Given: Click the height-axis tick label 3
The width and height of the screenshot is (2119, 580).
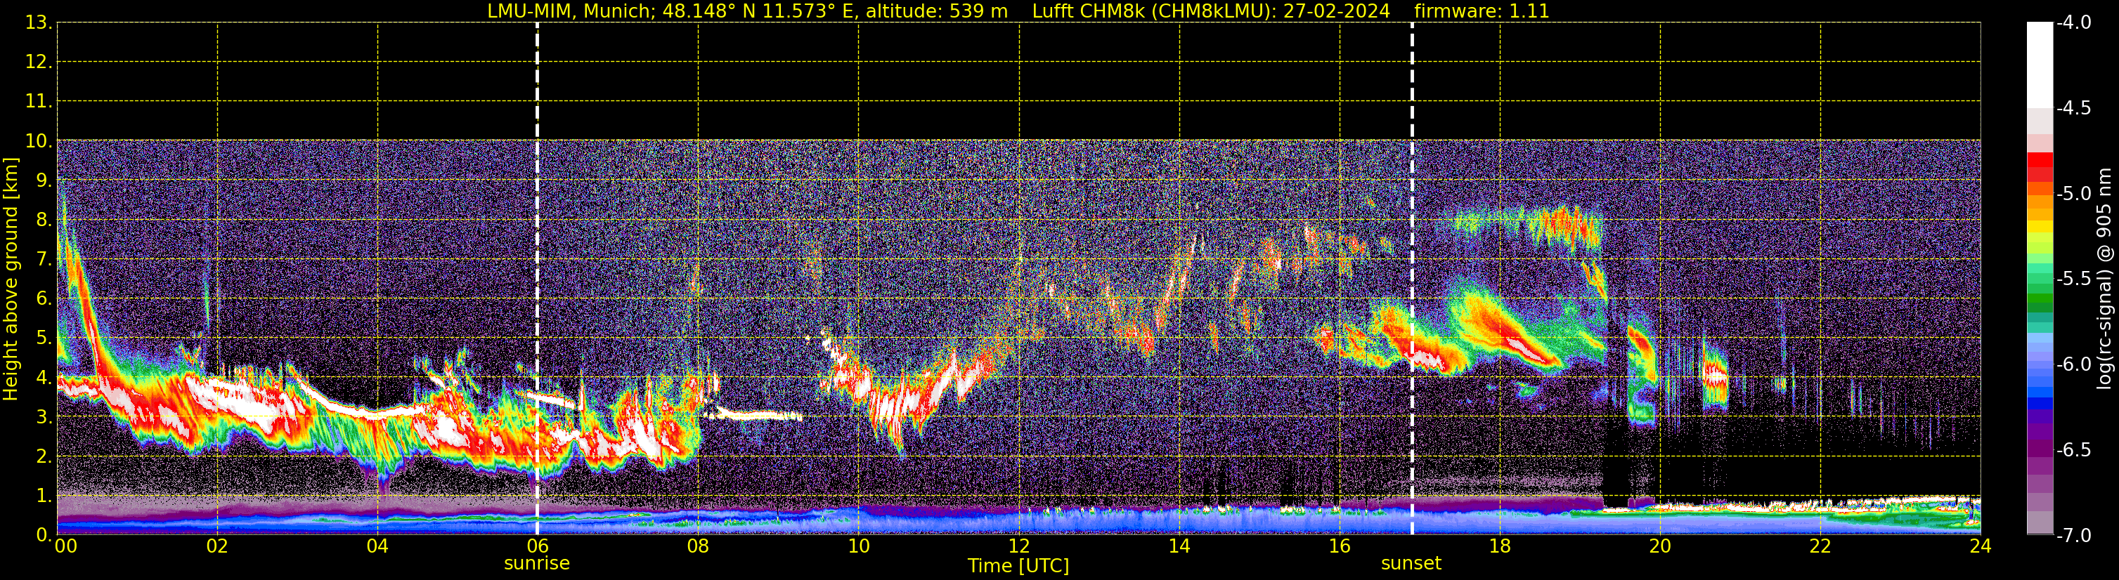Looking at the screenshot, I should 43,417.
